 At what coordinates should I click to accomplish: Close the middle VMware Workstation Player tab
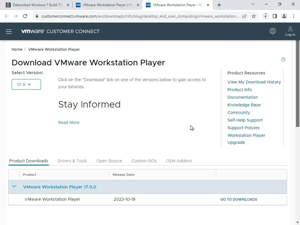click(x=138, y=5)
